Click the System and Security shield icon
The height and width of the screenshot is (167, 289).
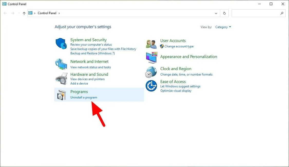[x=61, y=44]
